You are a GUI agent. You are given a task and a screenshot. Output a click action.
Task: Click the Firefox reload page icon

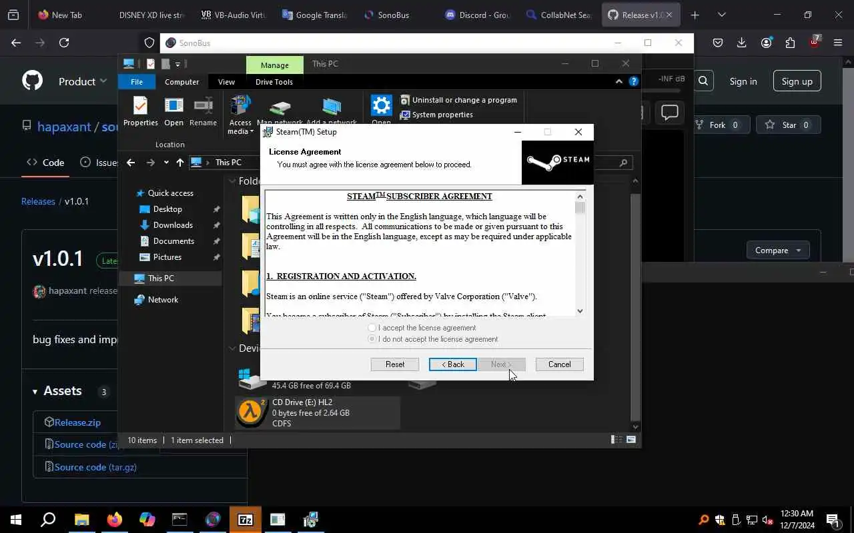pos(64,43)
